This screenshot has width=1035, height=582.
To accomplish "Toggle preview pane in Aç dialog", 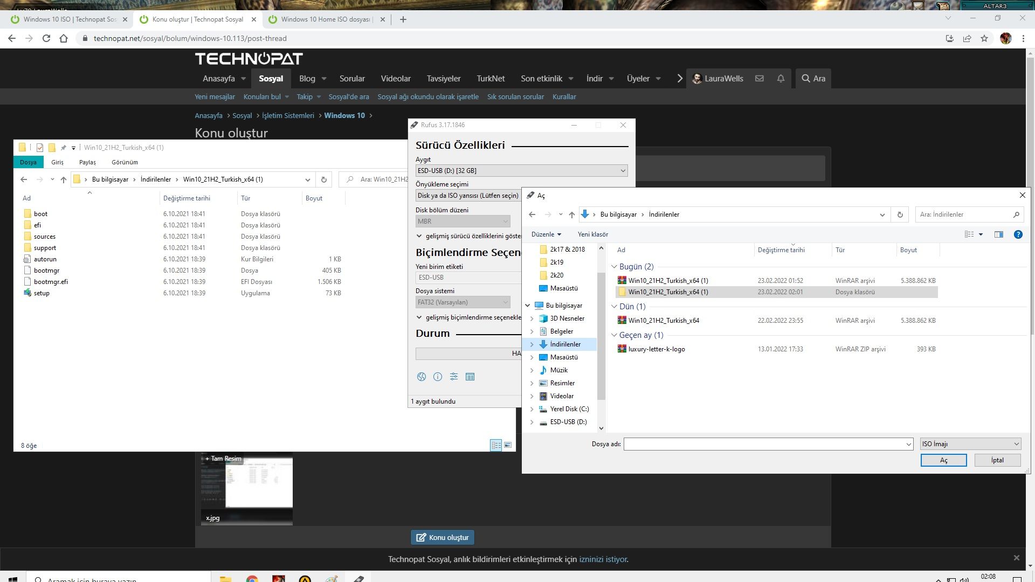I will pos(998,234).
